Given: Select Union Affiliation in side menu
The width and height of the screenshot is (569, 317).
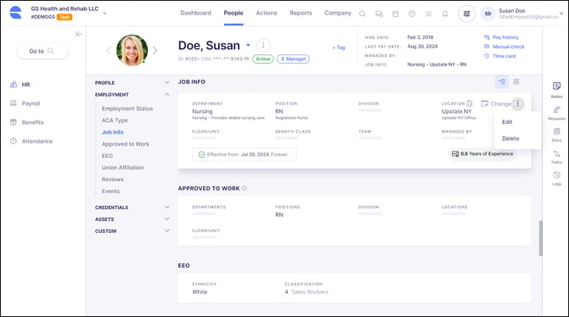Looking at the screenshot, I should [x=122, y=167].
